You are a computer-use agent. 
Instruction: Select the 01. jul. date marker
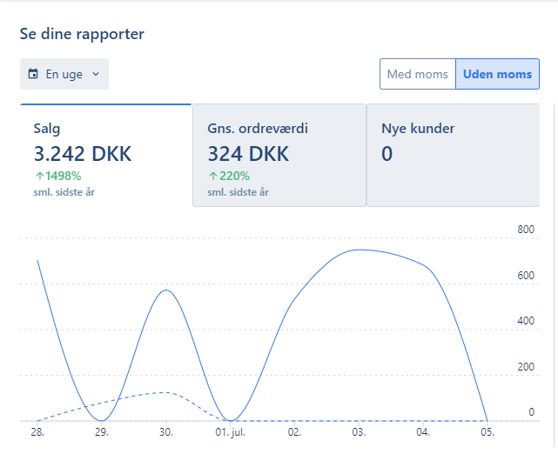[x=230, y=431]
